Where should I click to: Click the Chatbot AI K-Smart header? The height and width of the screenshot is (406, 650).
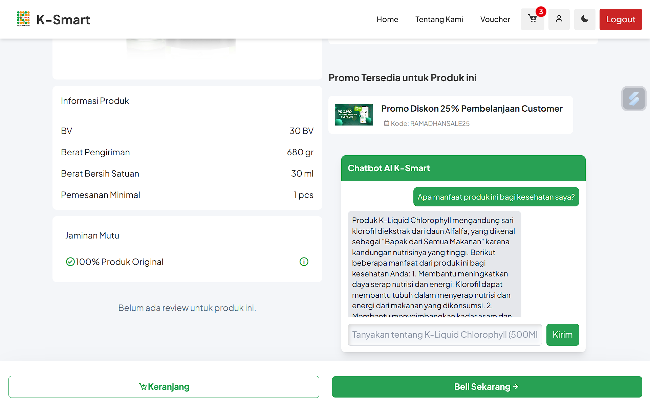tap(463, 168)
